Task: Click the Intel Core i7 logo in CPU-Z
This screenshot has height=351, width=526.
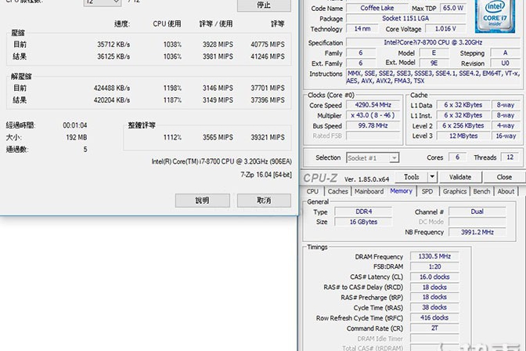Action: pos(495,16)
